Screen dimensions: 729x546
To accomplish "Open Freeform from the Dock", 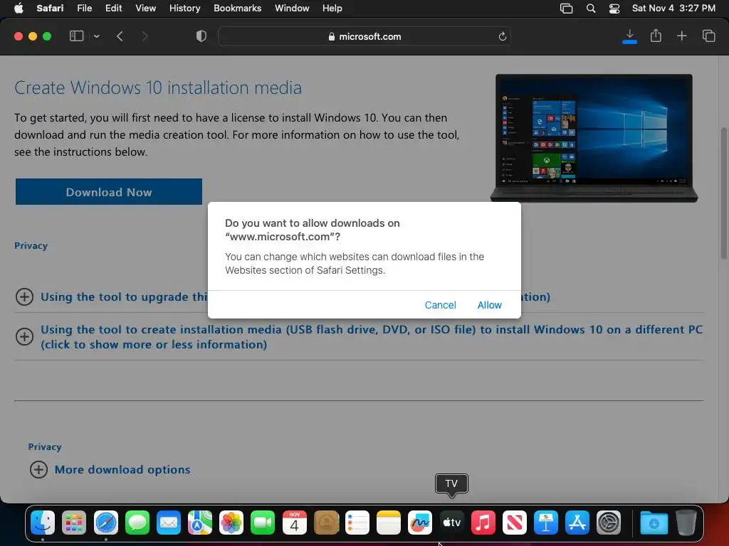I will (420, 523).
